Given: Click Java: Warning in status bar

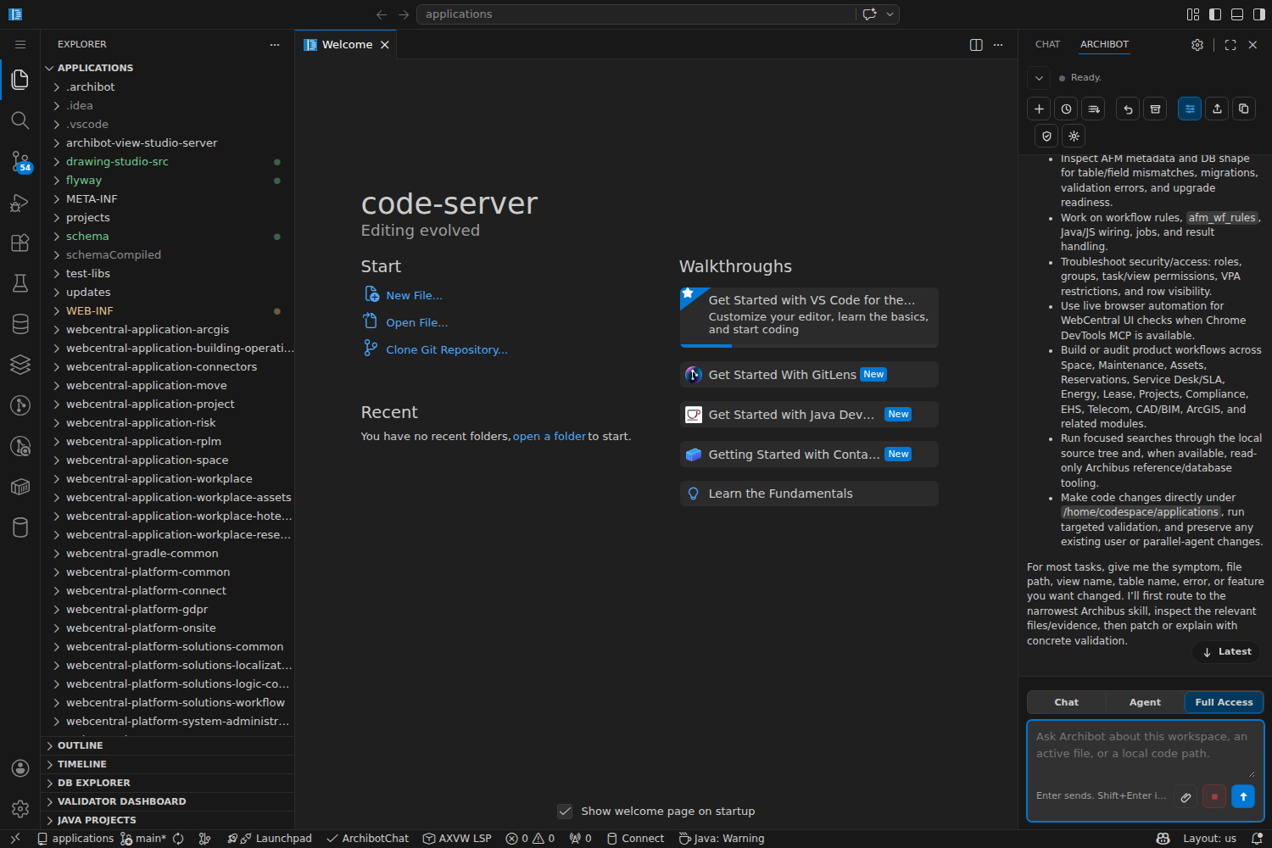Looking at the screenshot, I should click(x=722, y=839).
